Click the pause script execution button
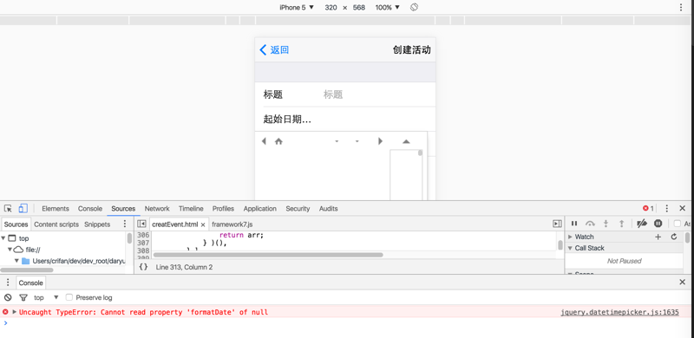Image resolution: width=694 pixels, height=338 pixels. [574, 224]
